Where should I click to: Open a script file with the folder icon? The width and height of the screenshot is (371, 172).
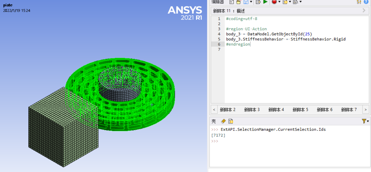[238, 2]
